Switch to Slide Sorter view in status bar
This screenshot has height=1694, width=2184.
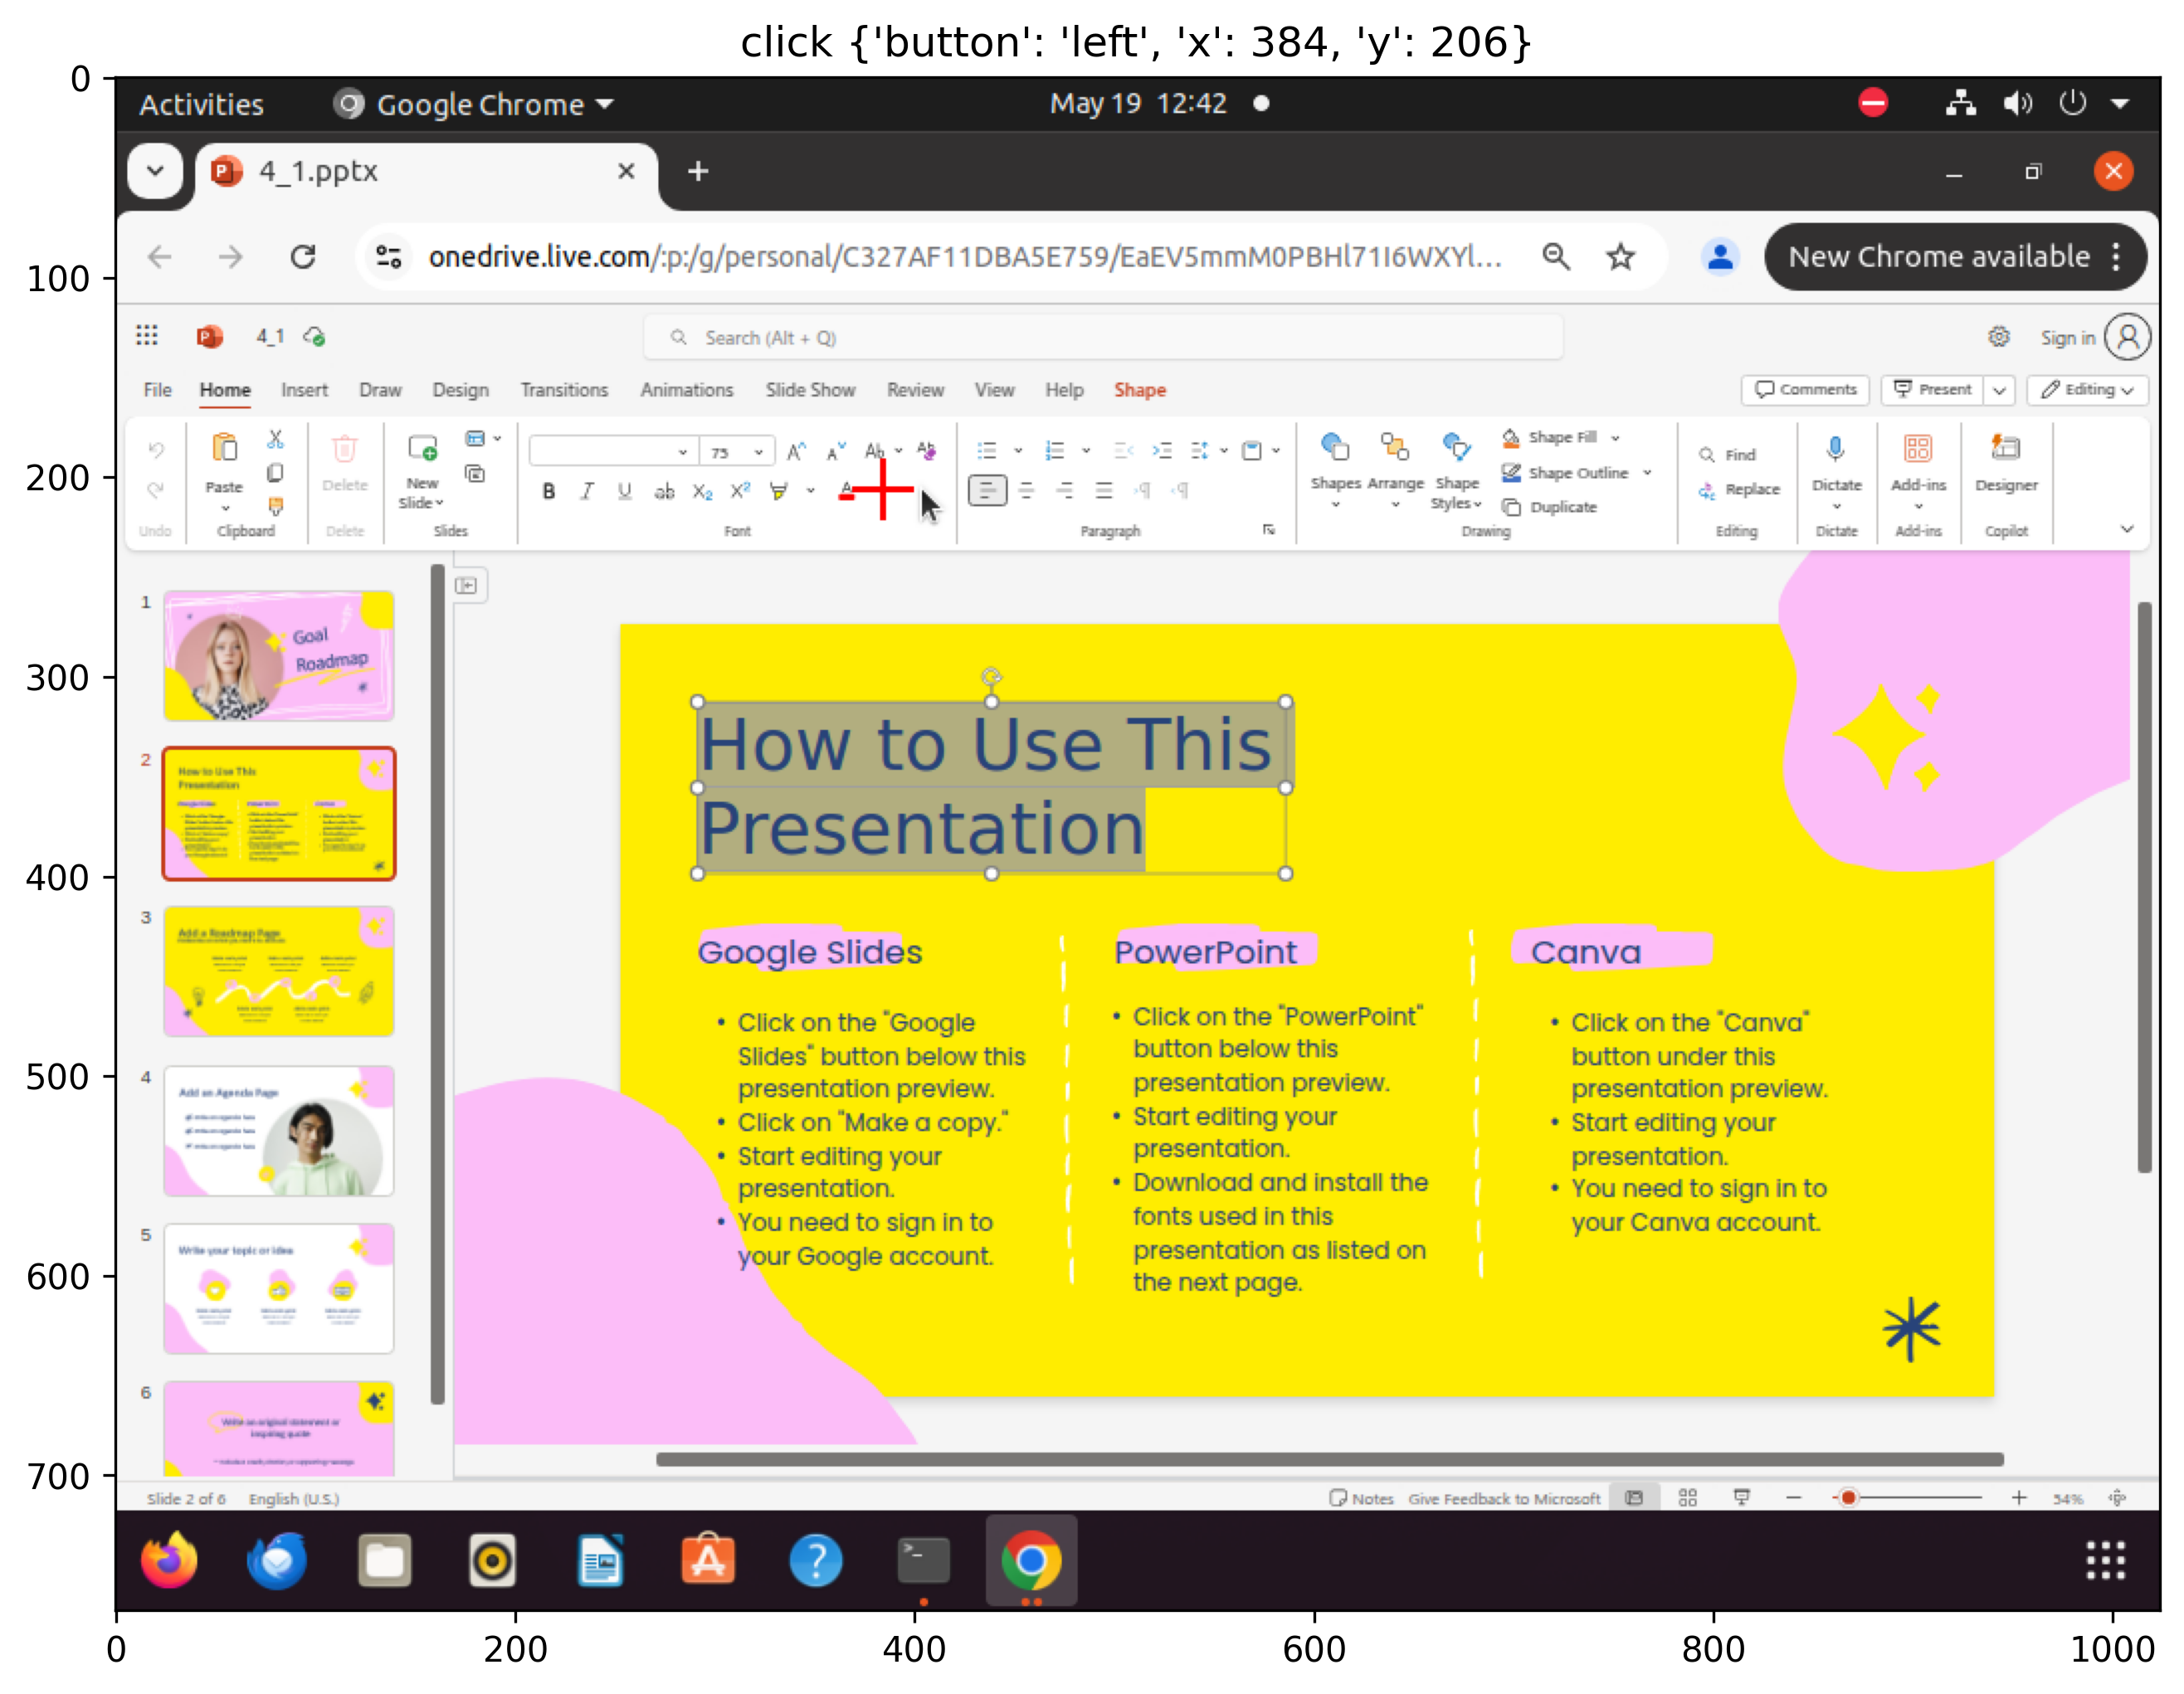click(x=1688, y=1497)
